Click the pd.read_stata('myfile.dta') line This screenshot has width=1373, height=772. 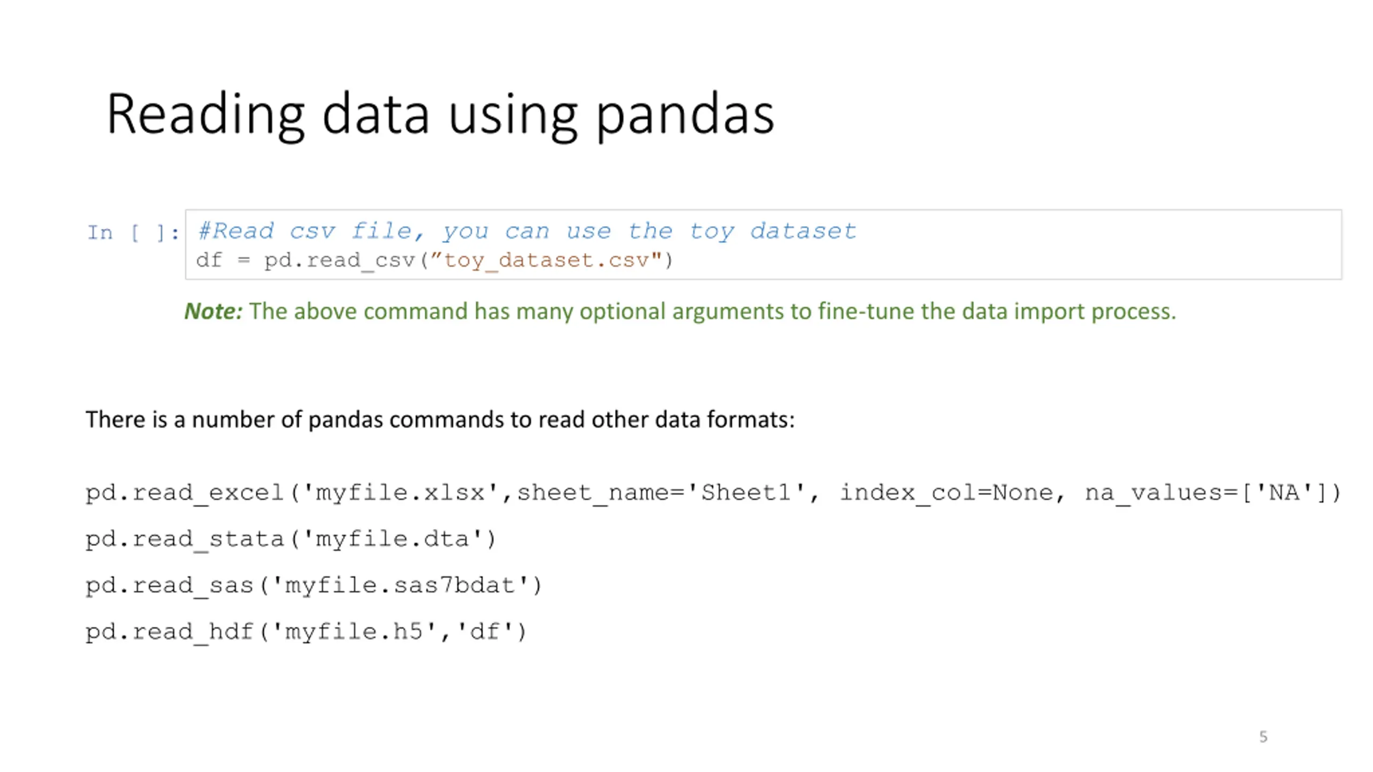(291, 539)
